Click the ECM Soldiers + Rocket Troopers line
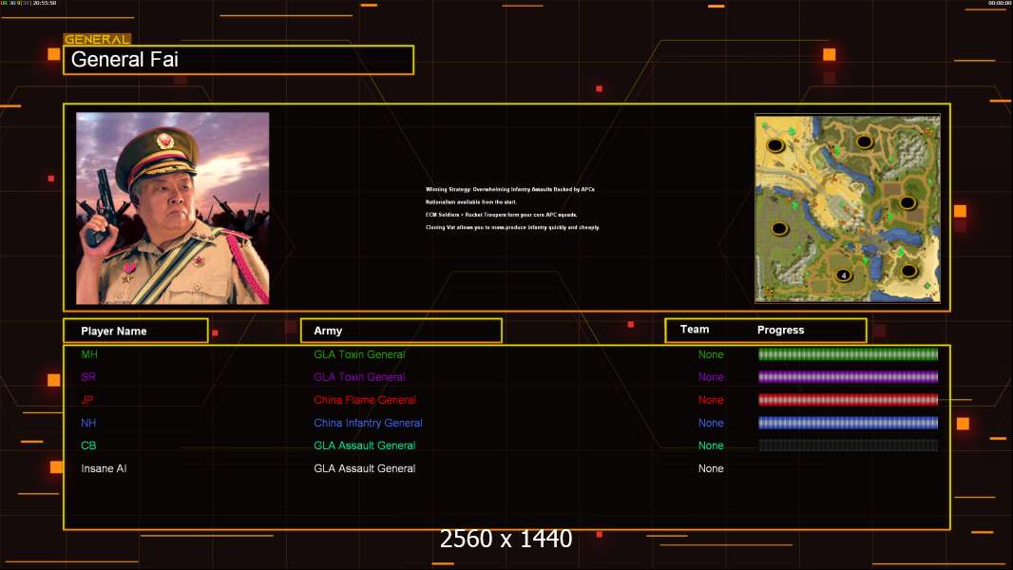 tap(501, 215)
